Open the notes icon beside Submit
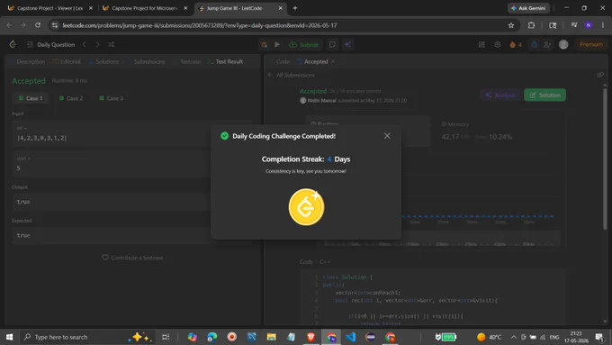Screen dimensions: 612x345 (332, 44)
